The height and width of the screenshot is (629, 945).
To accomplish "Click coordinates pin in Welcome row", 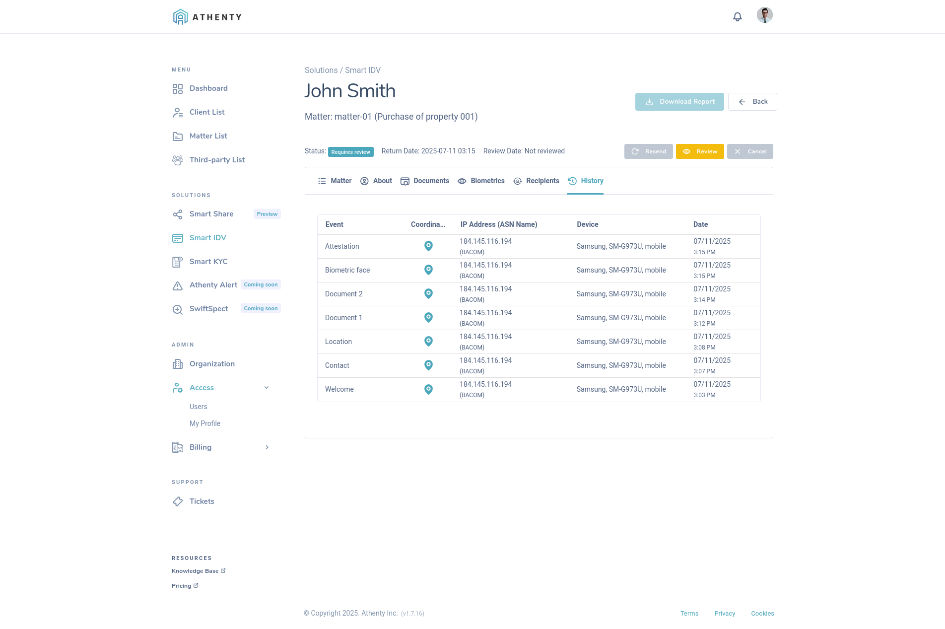I will (x=428, y=389).
